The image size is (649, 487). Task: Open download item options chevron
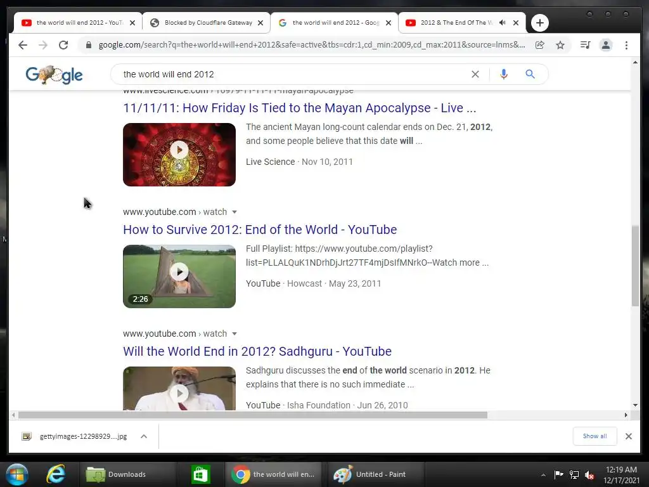coord(144,436)
